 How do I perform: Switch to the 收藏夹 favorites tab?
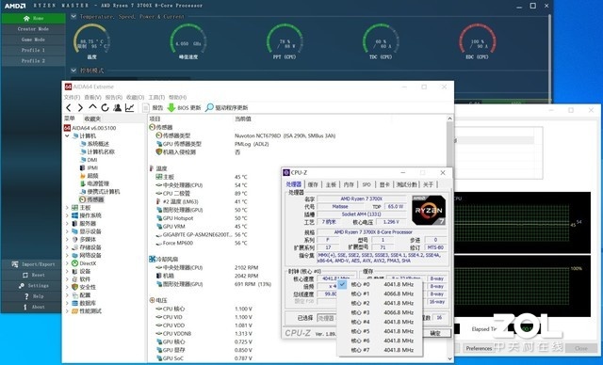[x=92, y=119]
